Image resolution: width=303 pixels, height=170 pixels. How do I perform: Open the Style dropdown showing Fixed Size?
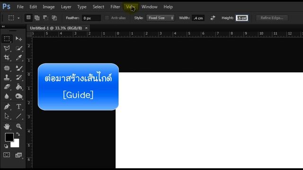tap(160, 18)
